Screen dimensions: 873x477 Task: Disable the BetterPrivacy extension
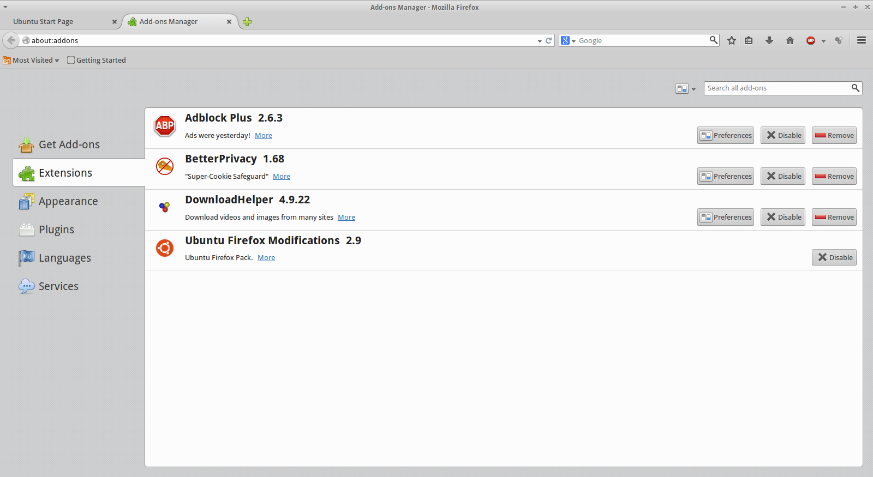tap(783, 176)
